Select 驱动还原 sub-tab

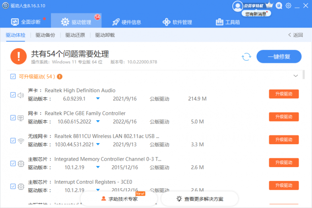(x=75, y=35)
